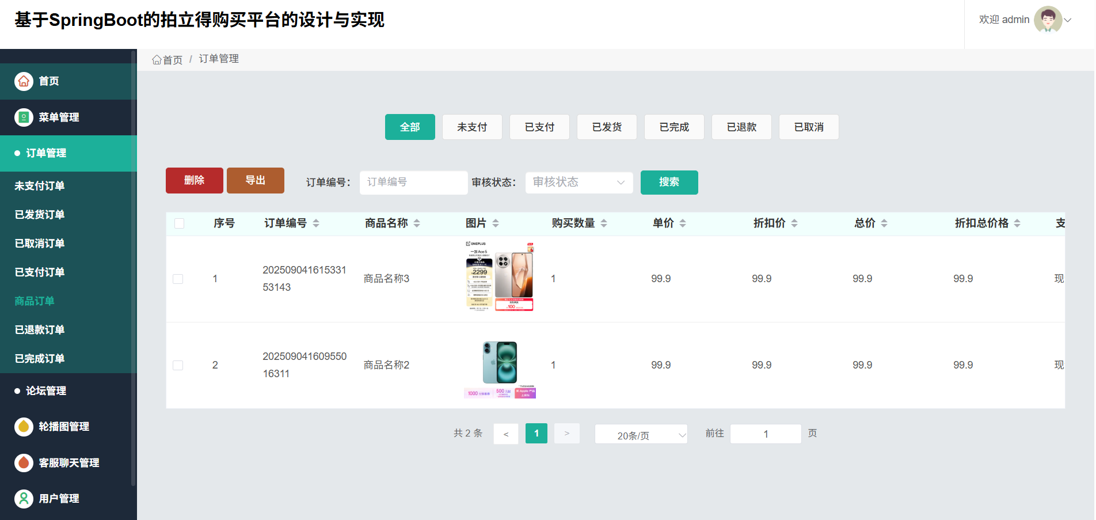Image resolution: width=1096 pixels, height=520 pixels.
Task: Sort by 折扣总价格 column arrows
Action: coord(1017,223)
